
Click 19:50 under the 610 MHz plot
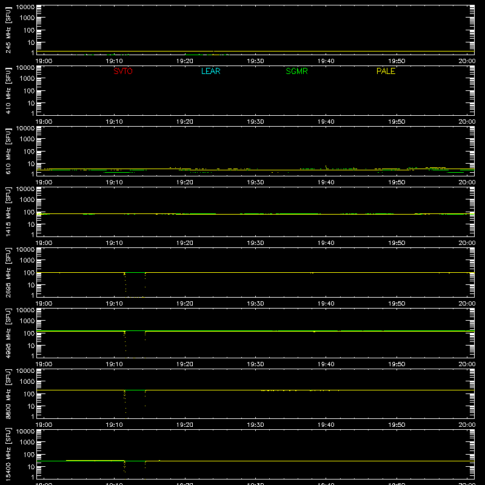[x=396, y=182]
